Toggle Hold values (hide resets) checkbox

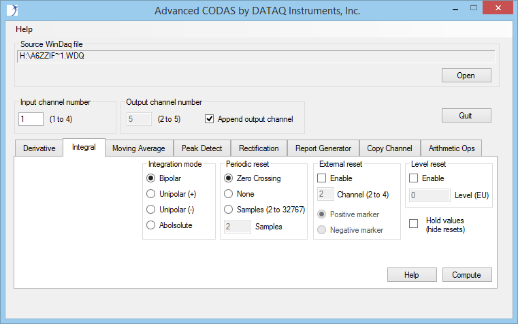[x=413, y=223]
